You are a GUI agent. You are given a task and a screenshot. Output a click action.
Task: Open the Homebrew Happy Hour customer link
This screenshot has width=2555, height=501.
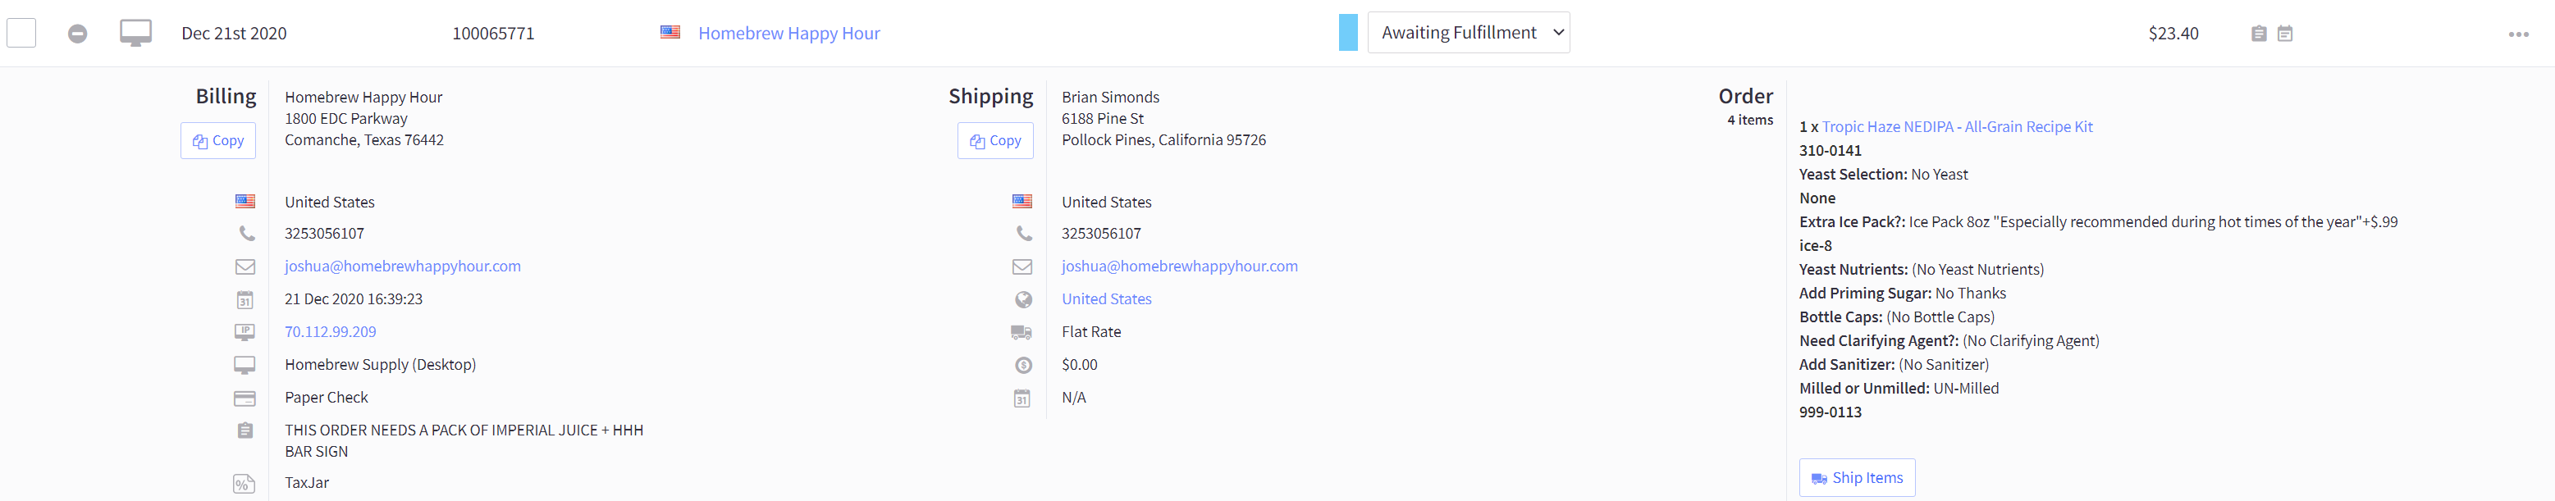[x=788, y=33]
